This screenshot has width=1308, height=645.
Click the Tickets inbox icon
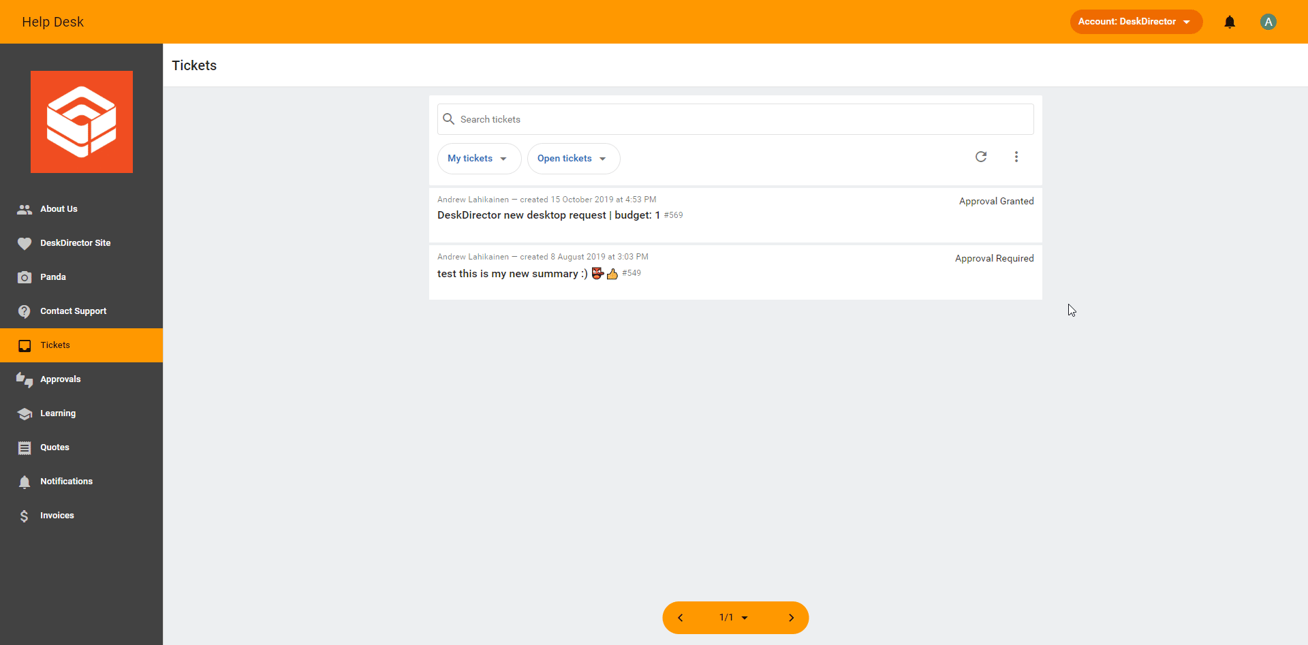click(25, 345)
